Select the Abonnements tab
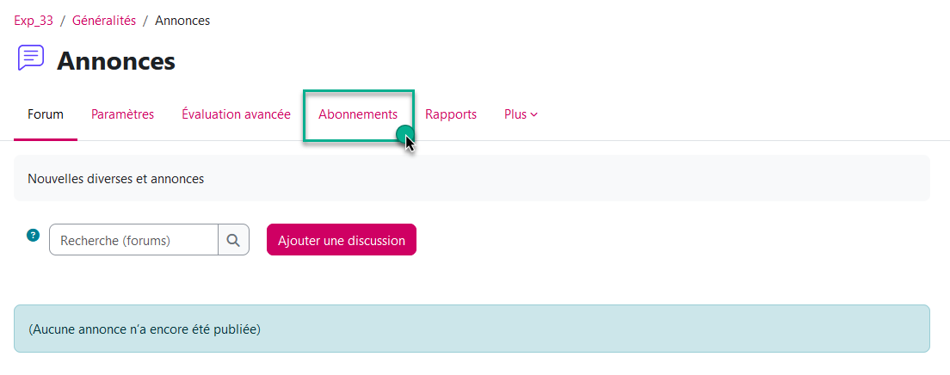 click(358, 114)
